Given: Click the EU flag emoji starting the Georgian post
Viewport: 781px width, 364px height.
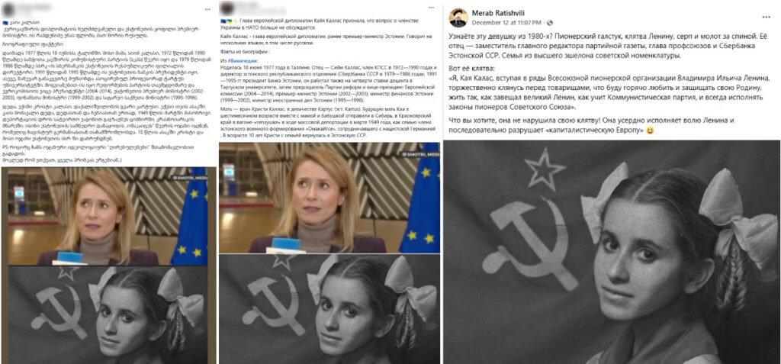Looking at the screenshot, I should click(5, 23).
